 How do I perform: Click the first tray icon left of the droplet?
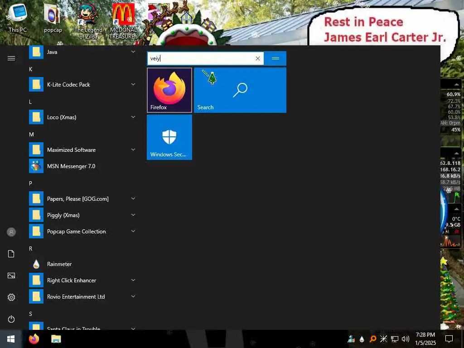(x=351, y=339)
